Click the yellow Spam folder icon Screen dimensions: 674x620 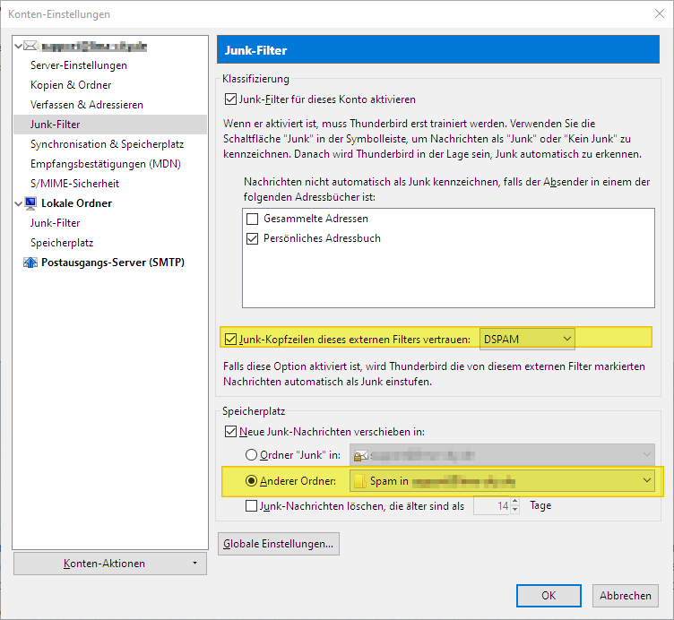pos(360,481)
